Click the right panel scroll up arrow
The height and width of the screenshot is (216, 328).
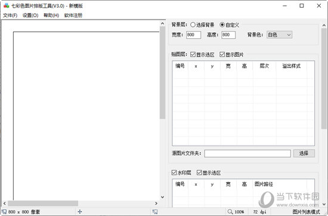(324, 25)
